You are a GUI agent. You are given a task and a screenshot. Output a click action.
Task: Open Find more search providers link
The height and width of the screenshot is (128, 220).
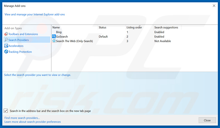pos(22,118)
